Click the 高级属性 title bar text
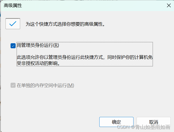Image resolution: width=174 pixels, height=132 pixels. 13,6
